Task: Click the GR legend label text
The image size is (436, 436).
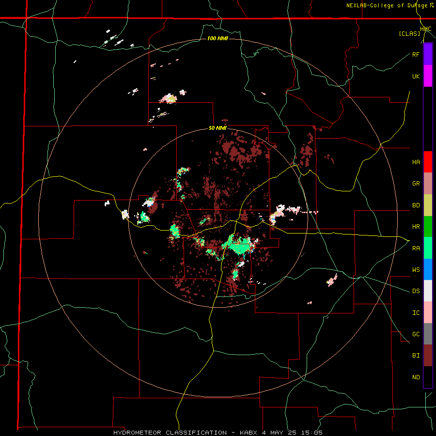Action: [x=416, y=184]
